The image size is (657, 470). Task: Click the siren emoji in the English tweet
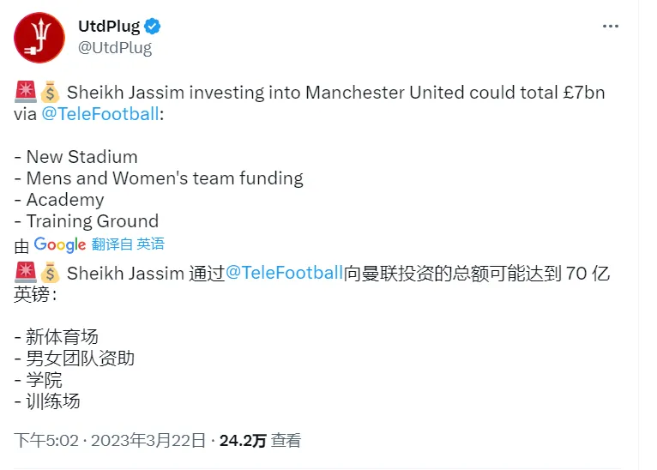click(x=26, y=92)
